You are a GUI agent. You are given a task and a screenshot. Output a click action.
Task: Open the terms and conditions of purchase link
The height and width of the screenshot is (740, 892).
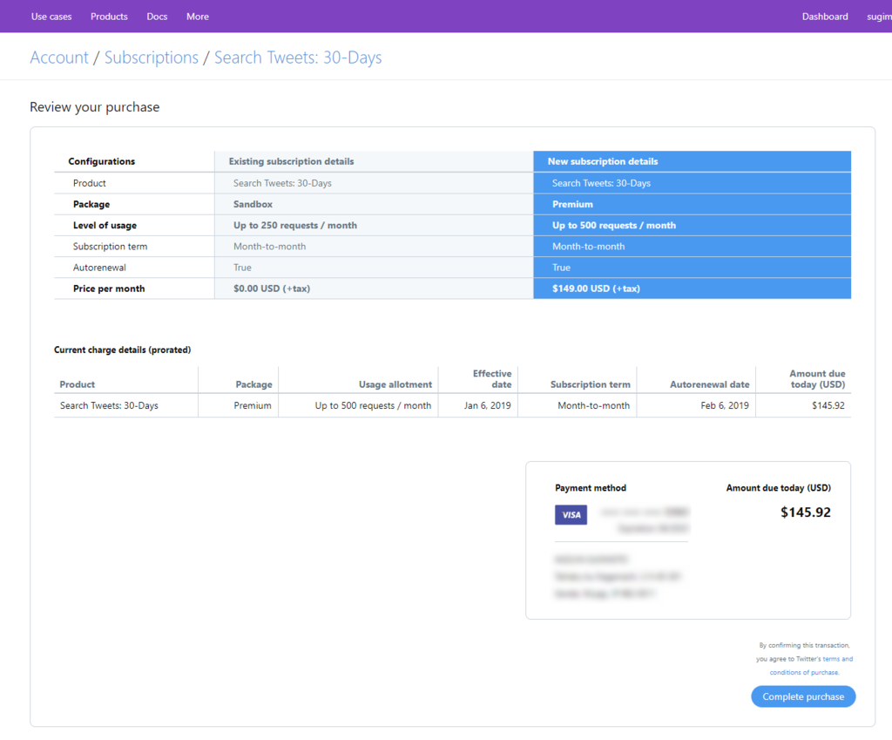811,665
